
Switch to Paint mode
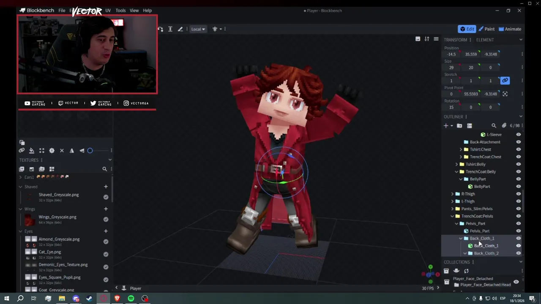[486, 29]
